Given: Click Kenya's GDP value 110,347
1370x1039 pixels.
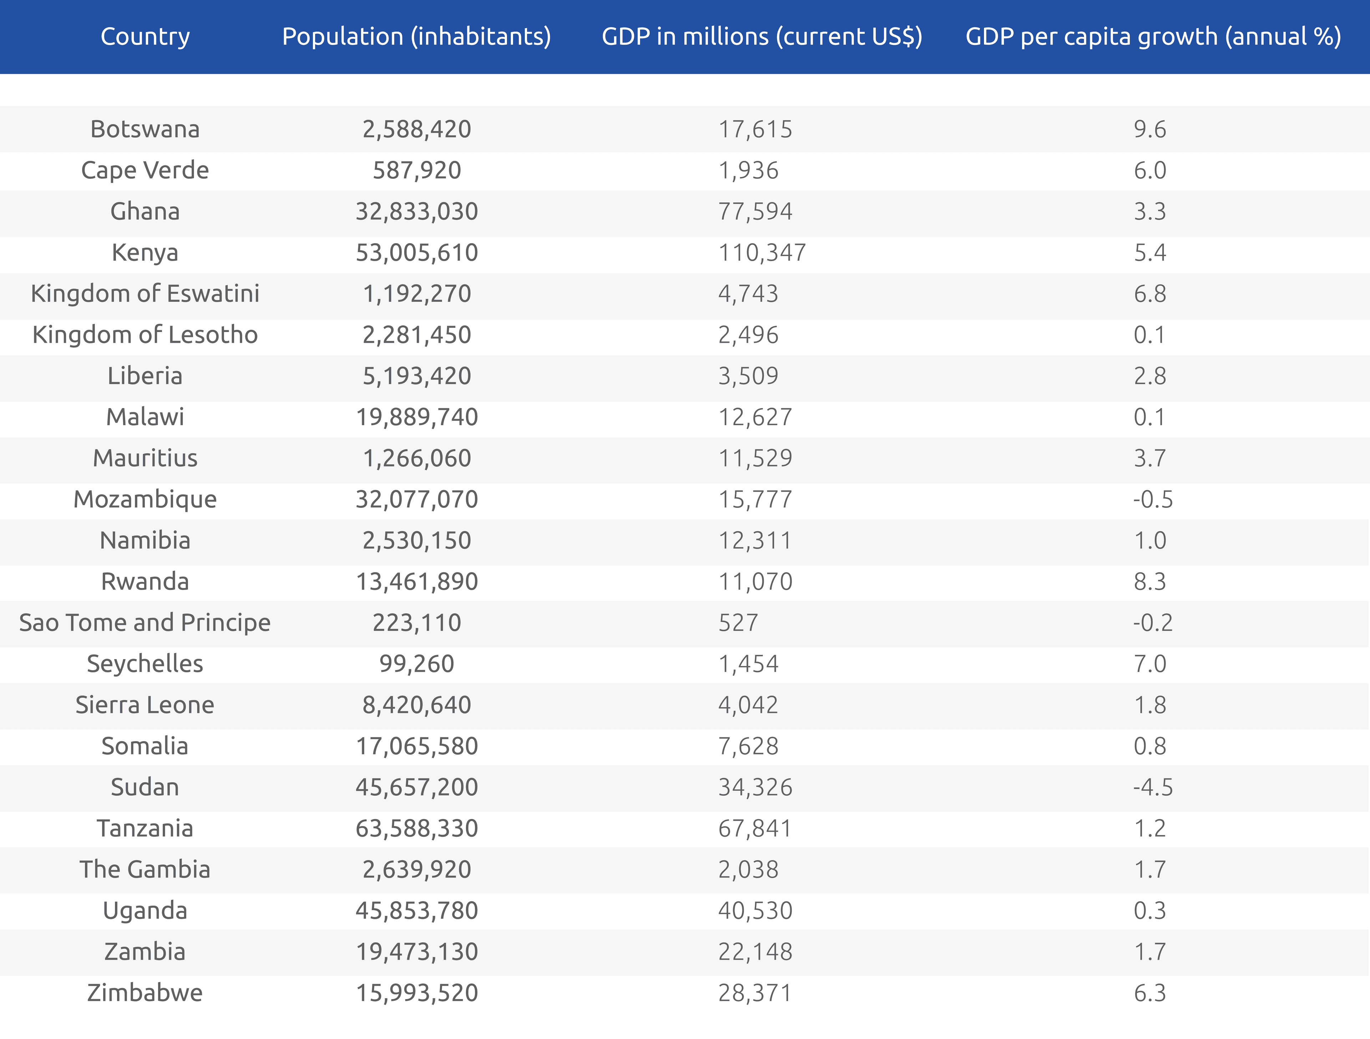Looking at the screenshot, I should [762, 253].
